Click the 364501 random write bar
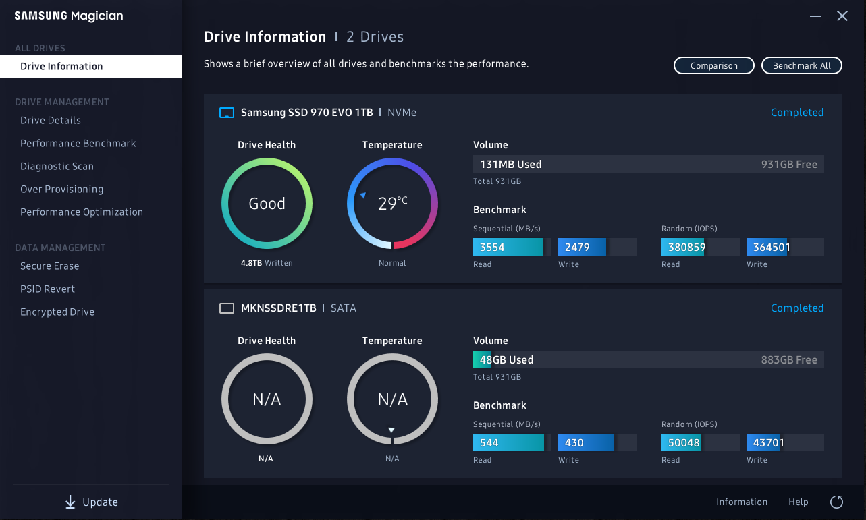Viewport: 866px width, 520px height. coord(785,247)
